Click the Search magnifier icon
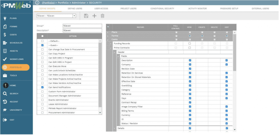 [x=5, y=94]
